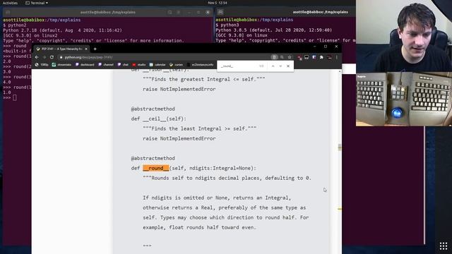The width and height of the screenshot is (452, 254).
Task: Open the calendar bookmark
Action: 157,65
